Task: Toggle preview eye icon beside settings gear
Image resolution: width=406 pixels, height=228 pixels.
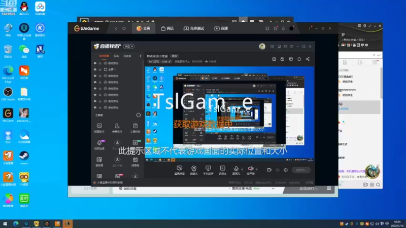Action: pos(278,170)
